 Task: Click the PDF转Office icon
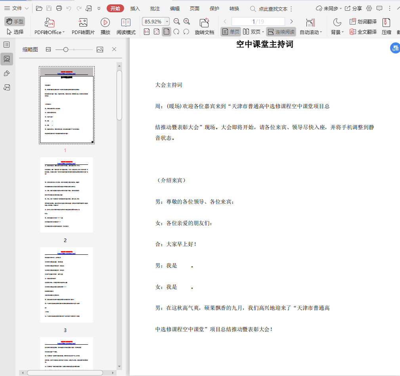[50, 23]
